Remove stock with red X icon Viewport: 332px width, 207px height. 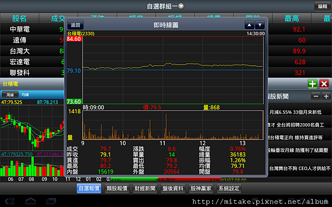coord(324,84)
